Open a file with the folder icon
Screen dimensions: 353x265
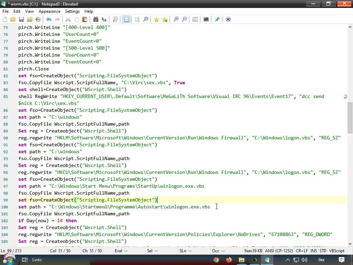[x=13, y=19]
